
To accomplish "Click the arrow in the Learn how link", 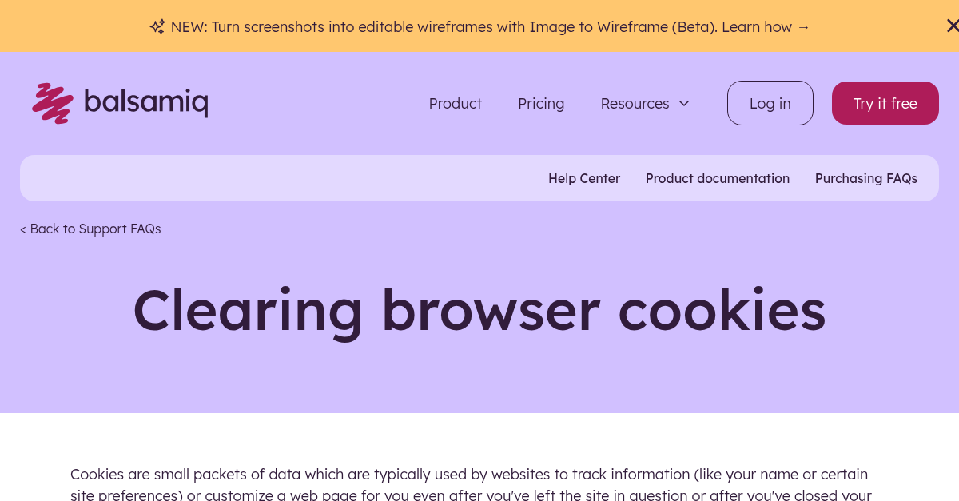I will pos(803,26).
